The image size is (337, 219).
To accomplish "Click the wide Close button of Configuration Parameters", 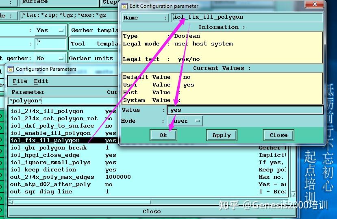I will (152, 211).
